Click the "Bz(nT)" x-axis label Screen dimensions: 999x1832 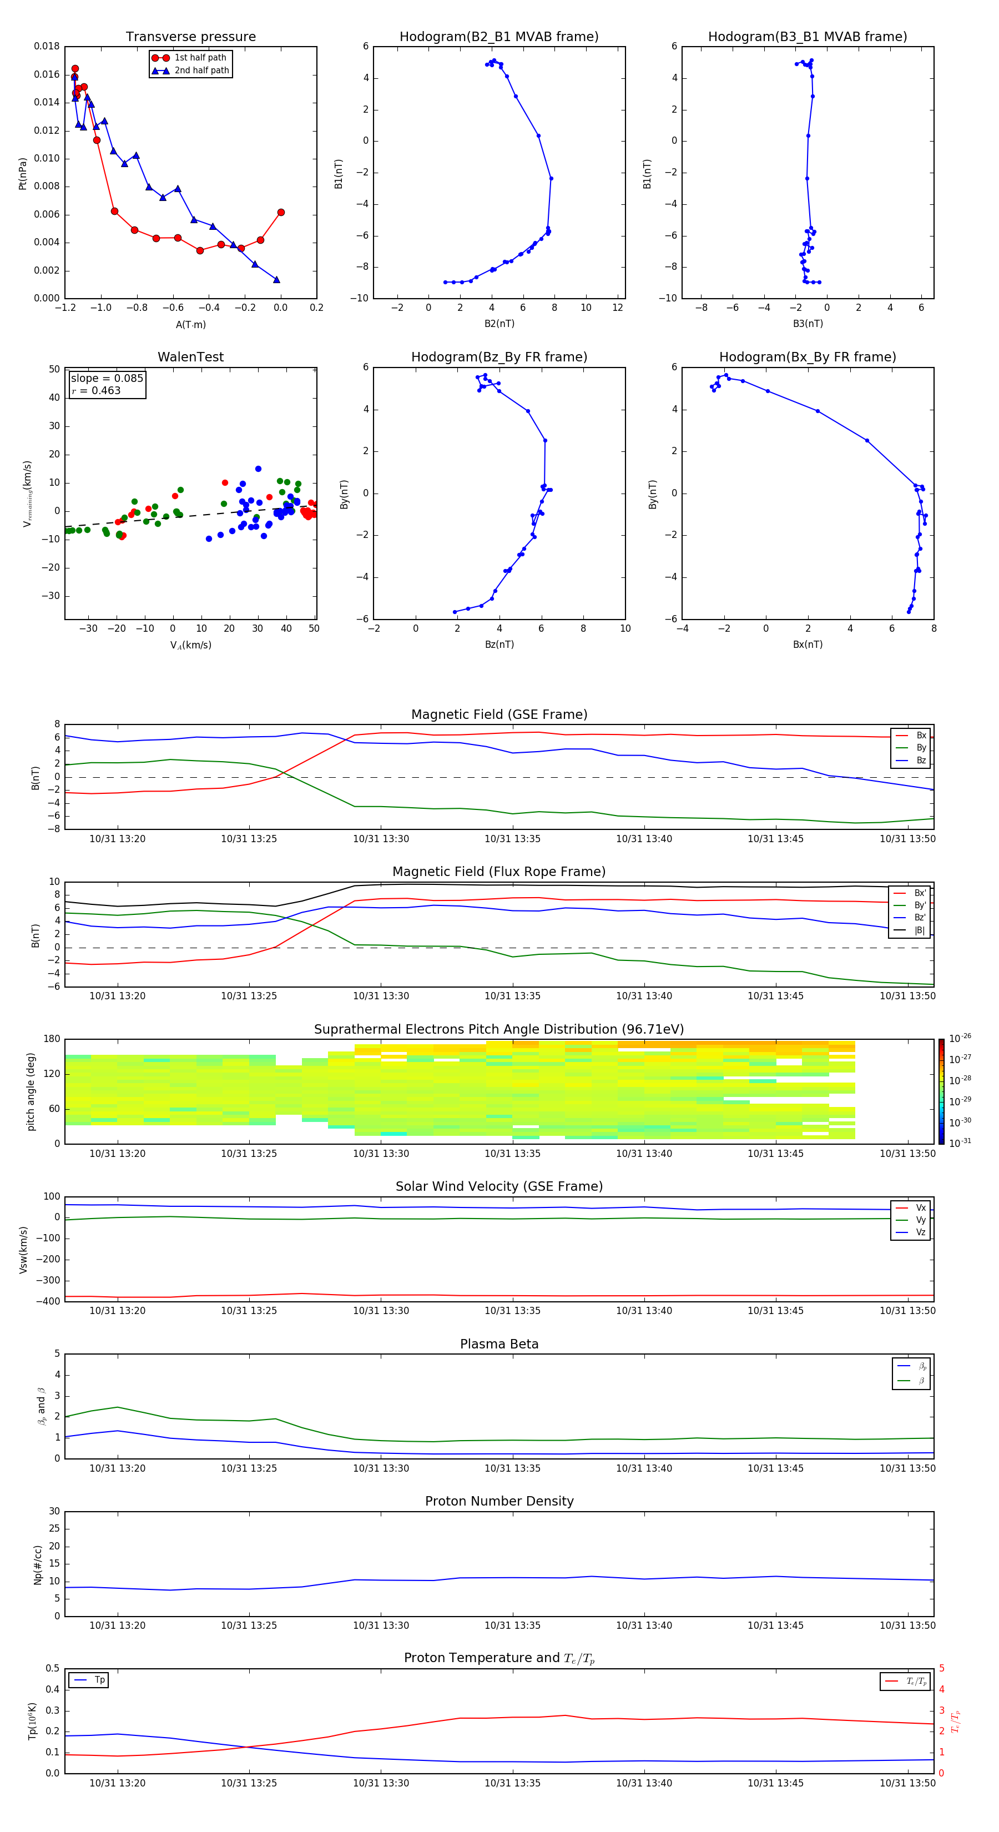point(499,645)
